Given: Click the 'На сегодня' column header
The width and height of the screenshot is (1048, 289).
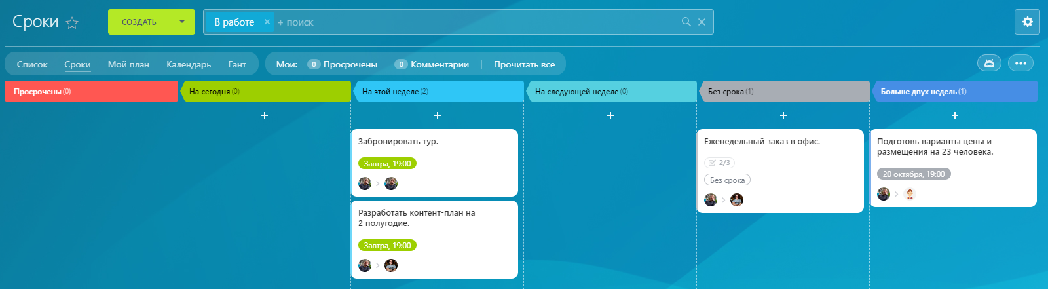Looking at the screenshot, I should (x=265, y=91).
